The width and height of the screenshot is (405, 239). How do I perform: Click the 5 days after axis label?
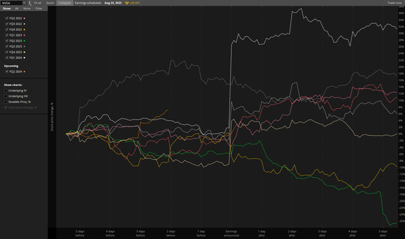coord(383,233)
